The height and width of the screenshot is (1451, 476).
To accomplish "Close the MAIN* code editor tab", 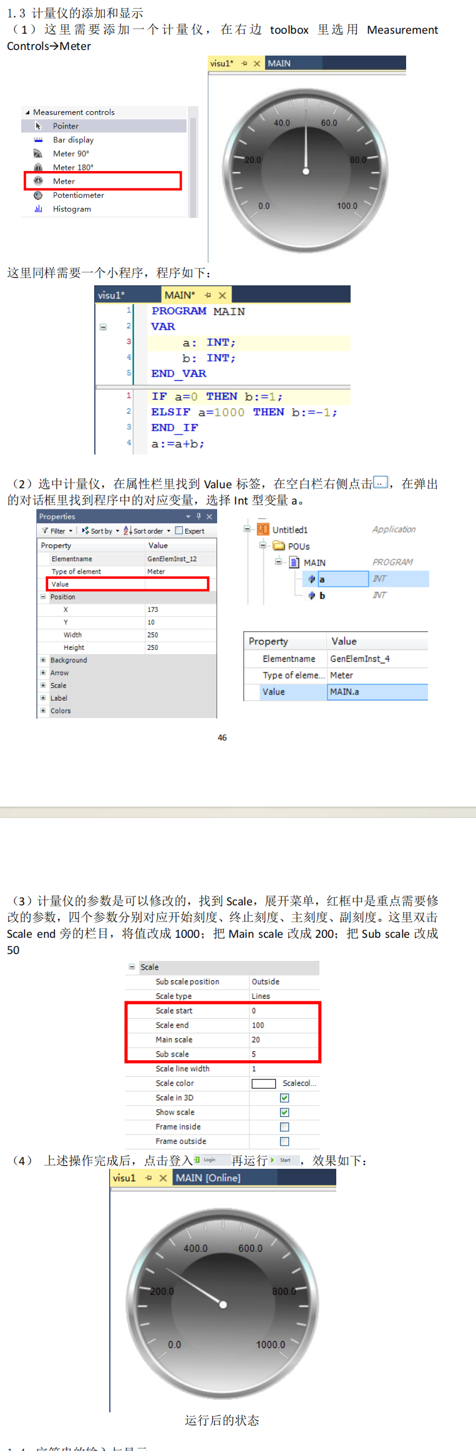I will click(221, 295).
